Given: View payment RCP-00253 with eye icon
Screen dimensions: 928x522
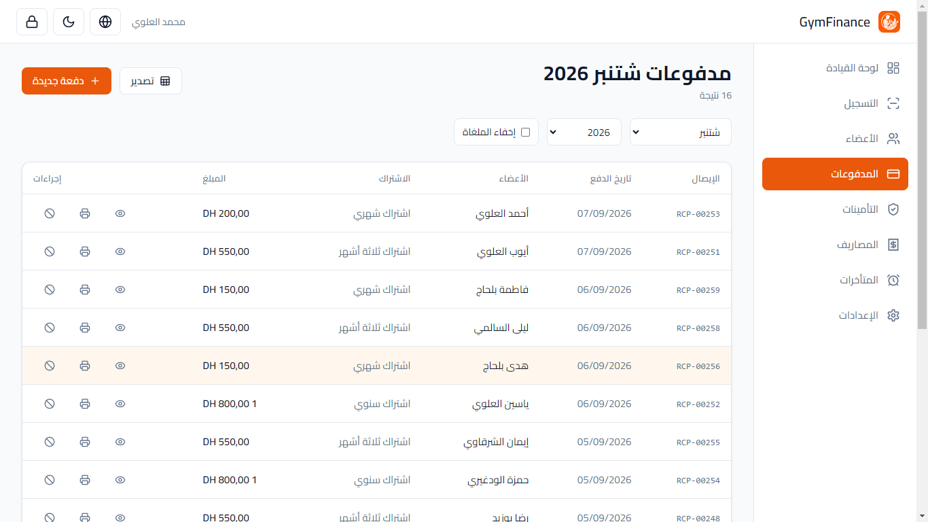Looking at the screenshot, I should coord(120,213).
